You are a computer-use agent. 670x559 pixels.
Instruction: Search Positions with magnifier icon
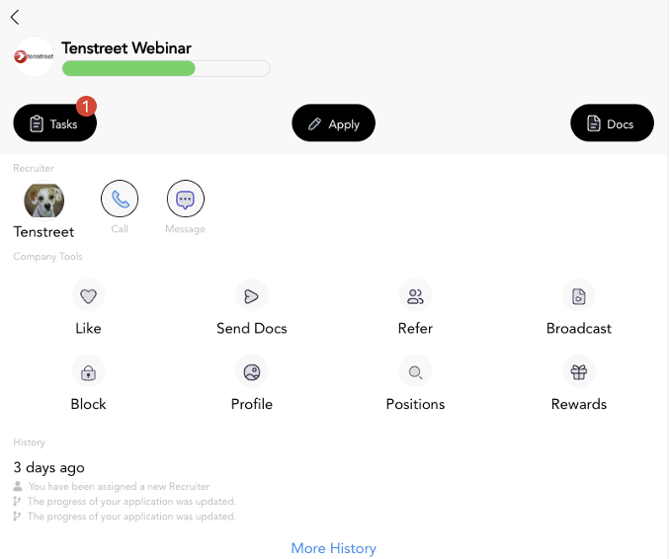[415, 371]
